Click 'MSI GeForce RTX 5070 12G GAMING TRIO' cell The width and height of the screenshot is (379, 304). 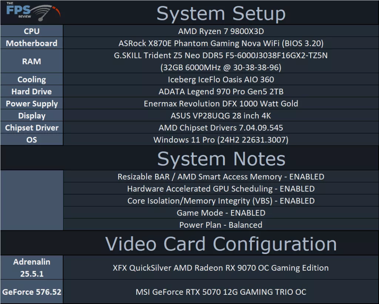pyautogui.click(x=221, y=292)
